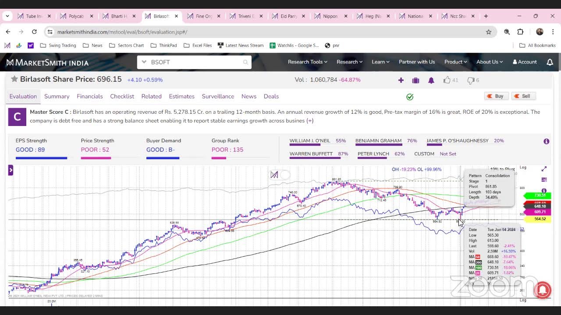Open browser extensions puzzle icon

click(x=520, y=32)
